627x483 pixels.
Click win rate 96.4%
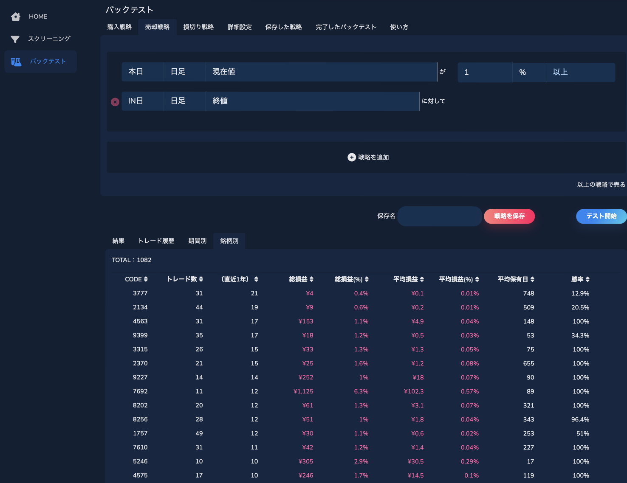(580, 419)
